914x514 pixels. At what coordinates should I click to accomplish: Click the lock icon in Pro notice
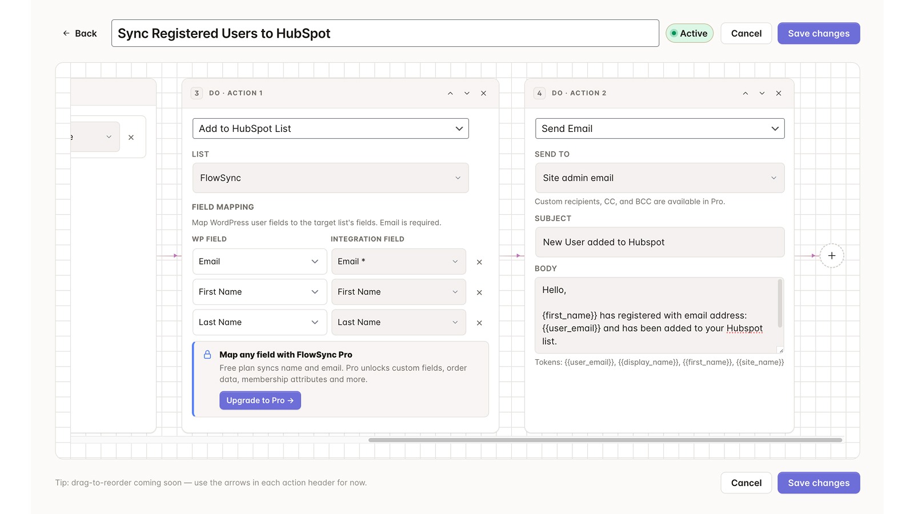(x=207, y=355)
